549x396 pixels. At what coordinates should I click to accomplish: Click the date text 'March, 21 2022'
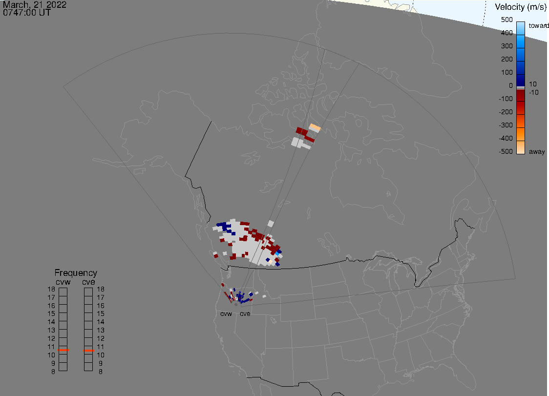[x=35, y=4]
